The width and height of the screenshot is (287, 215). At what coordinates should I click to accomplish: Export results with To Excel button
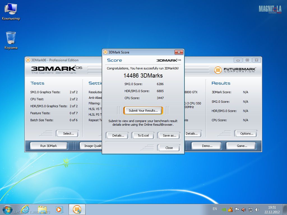coord(143,135)
